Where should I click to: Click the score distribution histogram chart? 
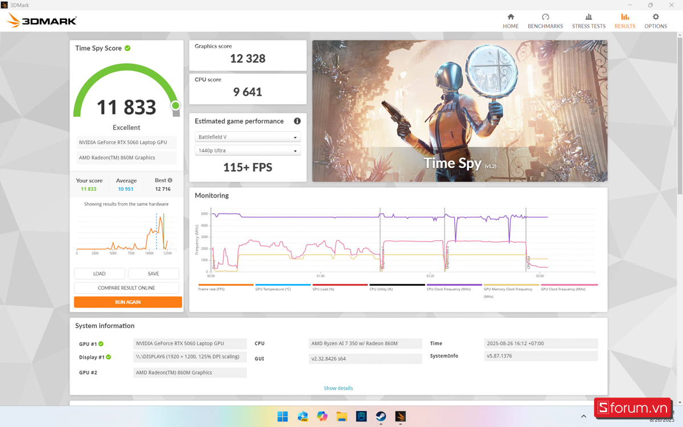pos(125,233)
